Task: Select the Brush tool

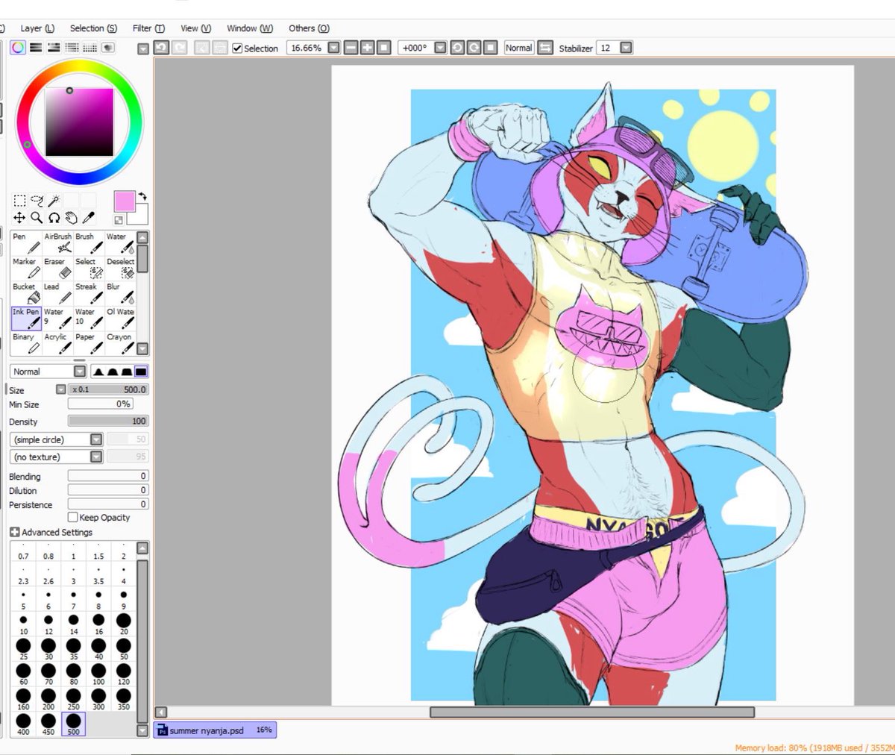Action: click(x=89, y=243)
